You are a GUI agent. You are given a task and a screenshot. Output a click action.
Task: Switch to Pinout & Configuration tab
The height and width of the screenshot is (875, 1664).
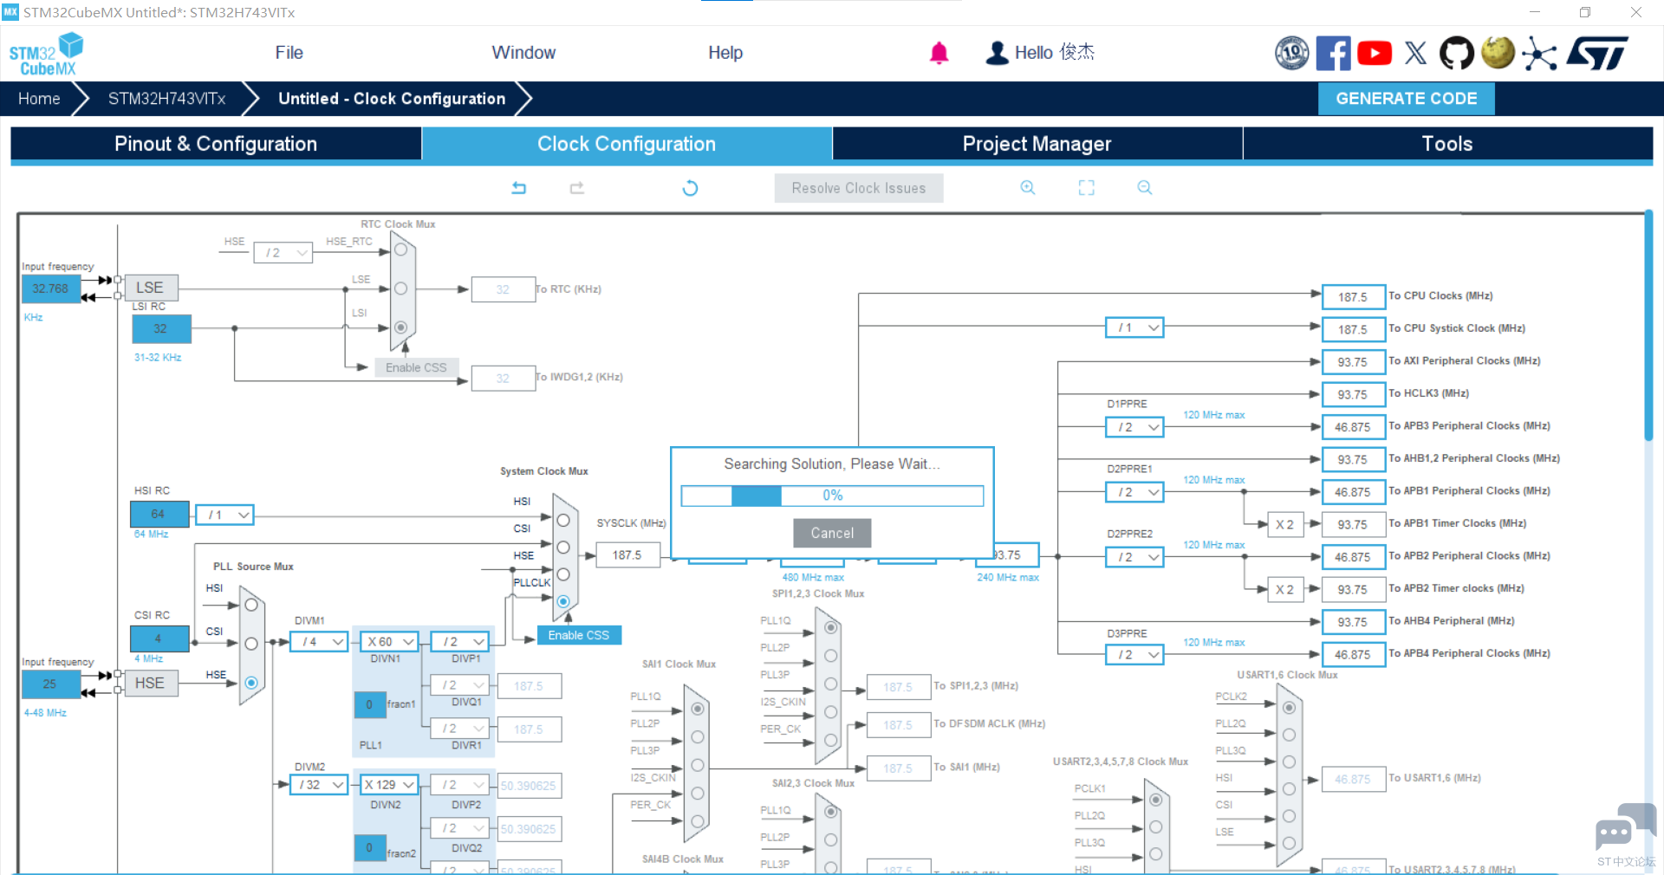pyautogui.click(x=216, y=144)
